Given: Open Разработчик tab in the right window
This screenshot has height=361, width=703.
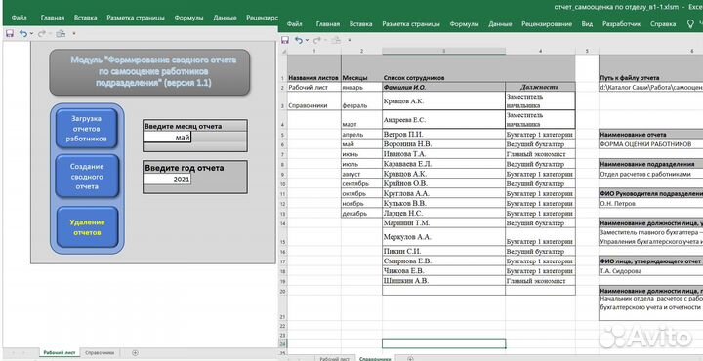Looking at the screenshot, I should [x=621, y=24].
